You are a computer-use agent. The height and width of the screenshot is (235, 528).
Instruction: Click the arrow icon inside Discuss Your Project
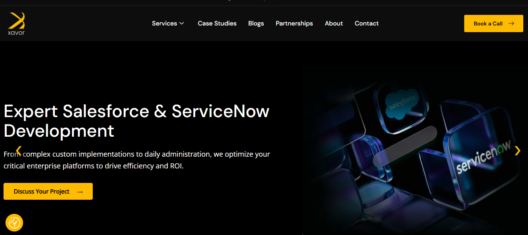(x=80, y=192)
